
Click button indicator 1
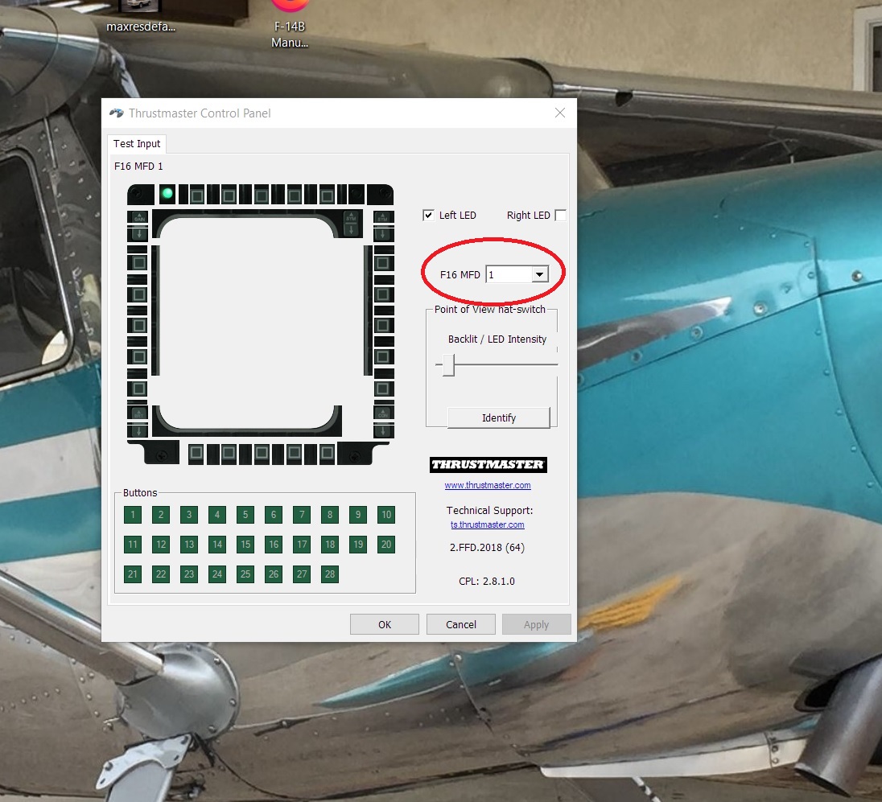133,514
